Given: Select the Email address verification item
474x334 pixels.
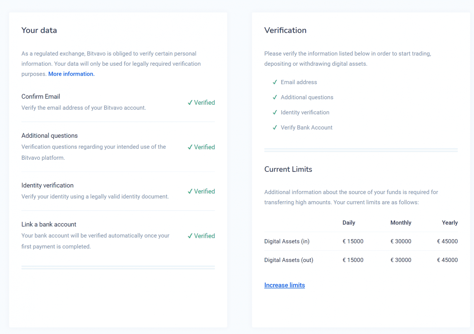Looking at the screenshot, I should click(298, 82).
